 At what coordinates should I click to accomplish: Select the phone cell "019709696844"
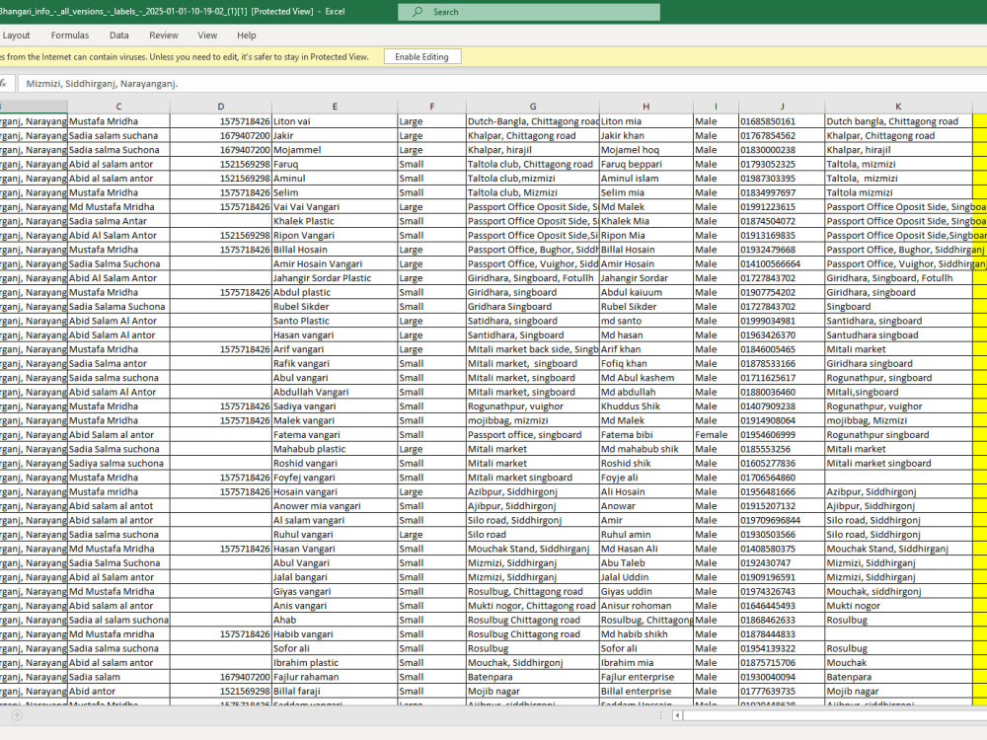click(782, 520)
